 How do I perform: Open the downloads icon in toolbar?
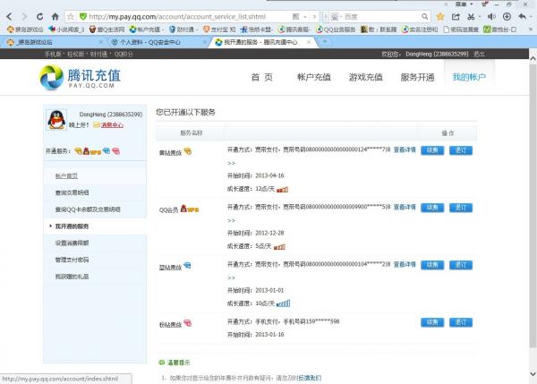[x=507, y=16]
